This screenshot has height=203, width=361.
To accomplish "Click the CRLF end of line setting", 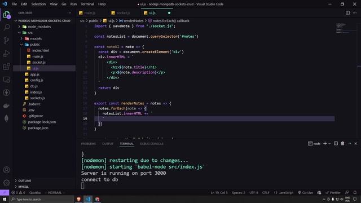I will point(266,193).
